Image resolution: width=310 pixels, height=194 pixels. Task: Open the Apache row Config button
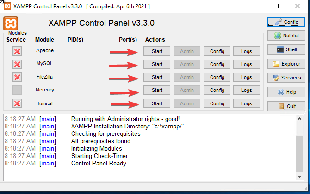pyautogui.click(x=217, y=51)
